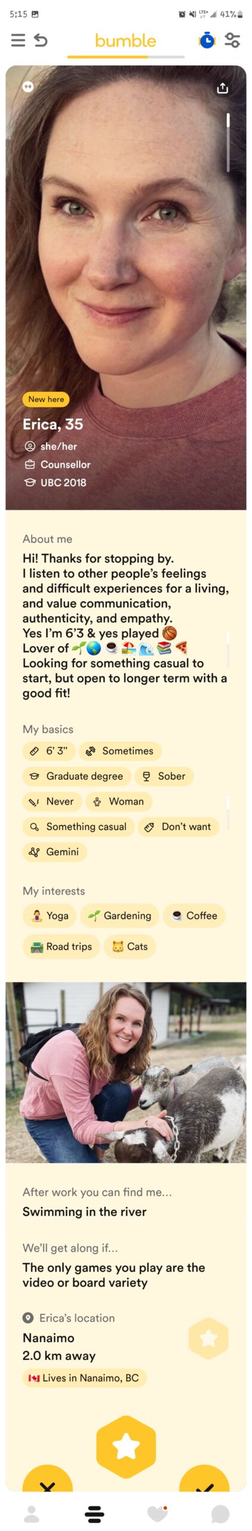Tap the Yoga interest chip
This screenshot has height=1531, width=252.
coord(50,915)
